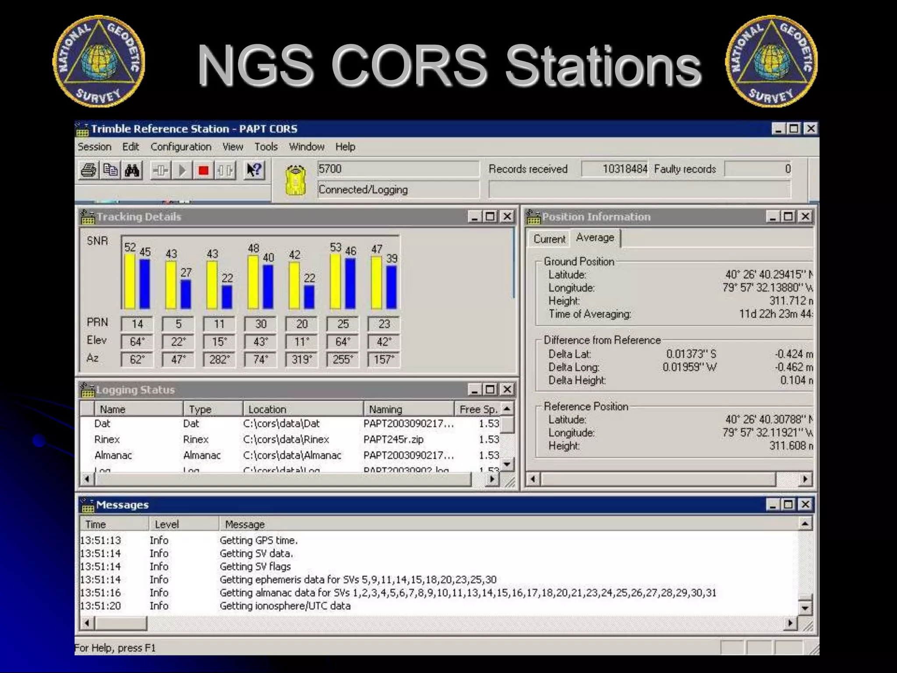This screenshot has height=673, width=897.
Task: Click the Copy toolbar icon
Action: pyautogui.click(x=110, y=170)
